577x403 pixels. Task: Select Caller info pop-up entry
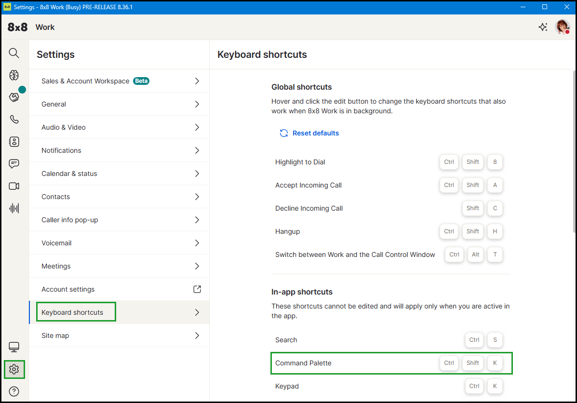(119, 220)
